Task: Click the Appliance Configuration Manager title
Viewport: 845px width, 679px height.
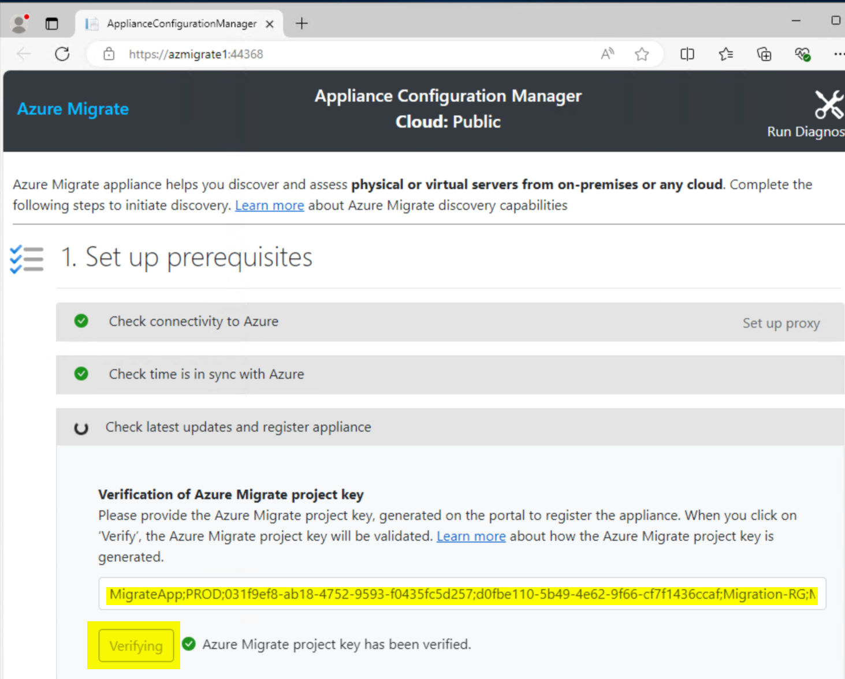Action: click(x=448, y=96)
